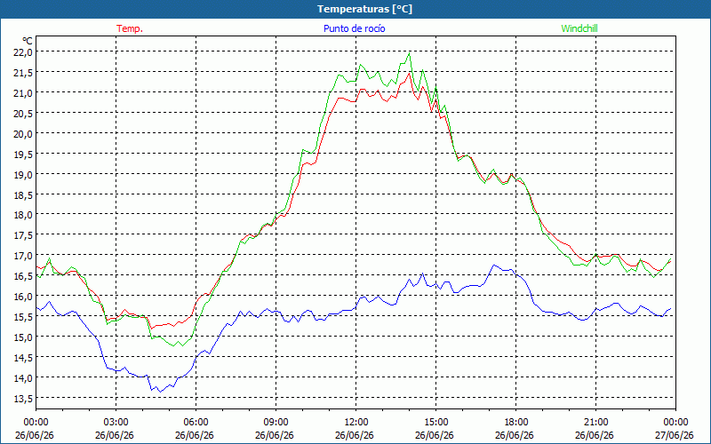Click the red Temp. legend label

tap(130, 28)
